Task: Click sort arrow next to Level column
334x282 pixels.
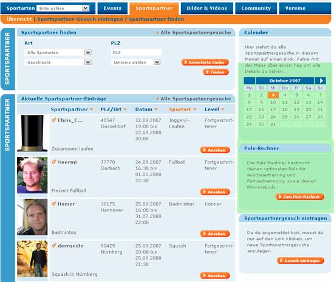Action: [223, 109]
